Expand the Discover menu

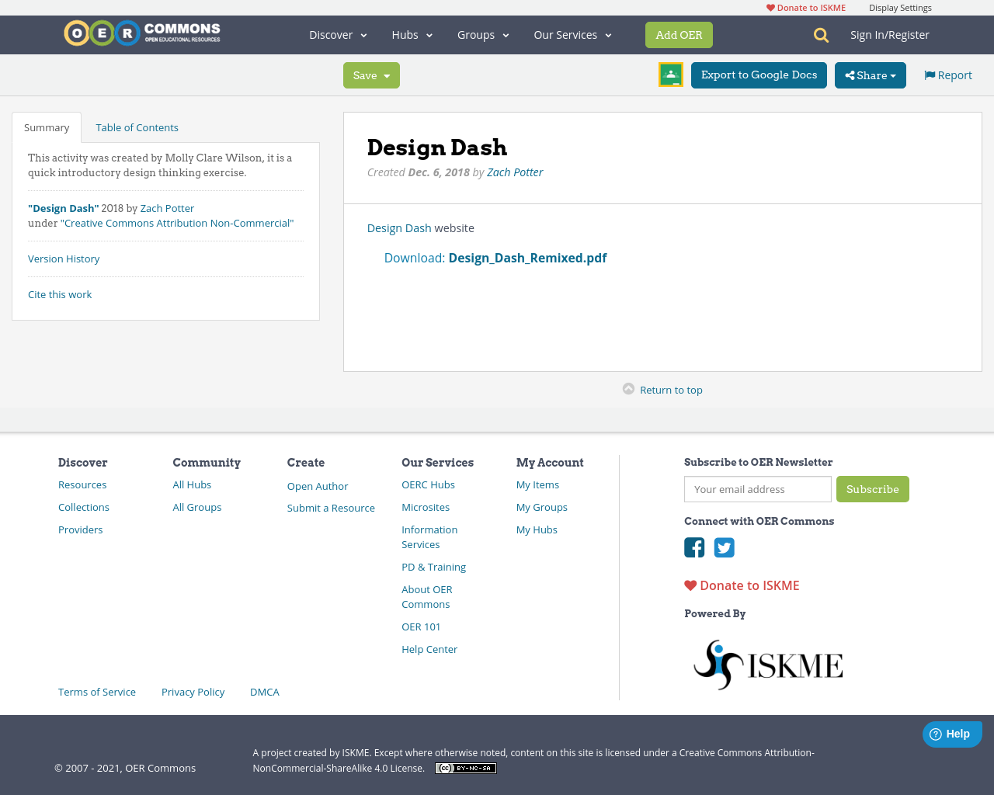click(x=338, y=35)
